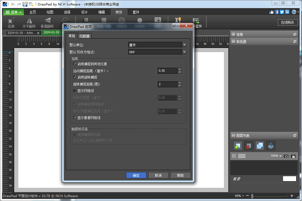Open the 元数据 tab in options dialog
This screenshot has width=302, height=201.
tap(84, 36)
